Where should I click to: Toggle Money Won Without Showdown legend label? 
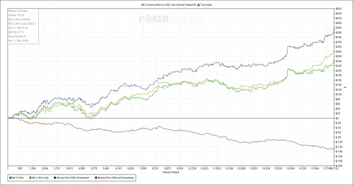point(115,178)
